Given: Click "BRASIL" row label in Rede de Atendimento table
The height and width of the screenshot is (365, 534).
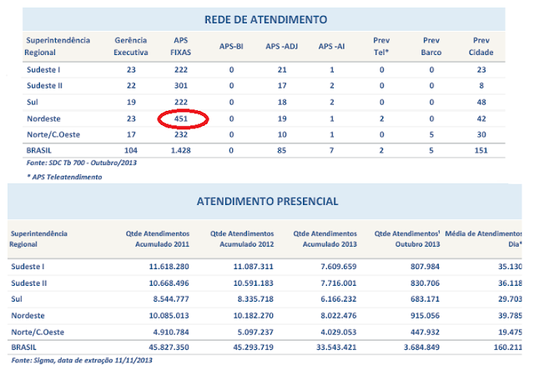Looking at the screenshot, I should pos(39,150).
